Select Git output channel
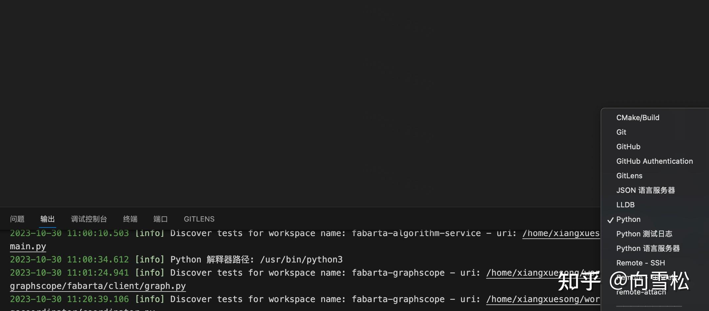The image size is (709, 311). [x=621, y=132]
